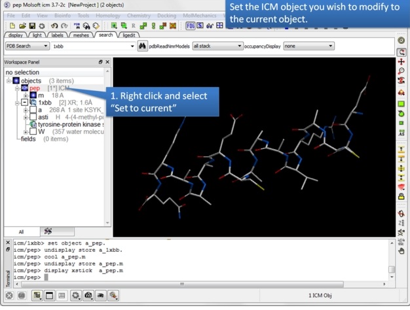This screenshot has width=410, height=310.
Task: Open the Homology menu
Action: (x=108, y=16)
